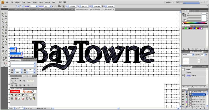Select the Selection (black arrow) tool
Viewport: 209px width, 110px height.
click(3, 14)
